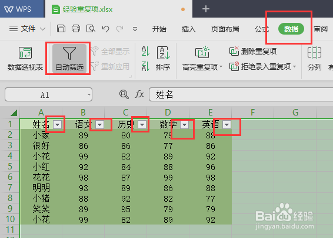Open a new tab with the plus button

(x=205, y=9)
